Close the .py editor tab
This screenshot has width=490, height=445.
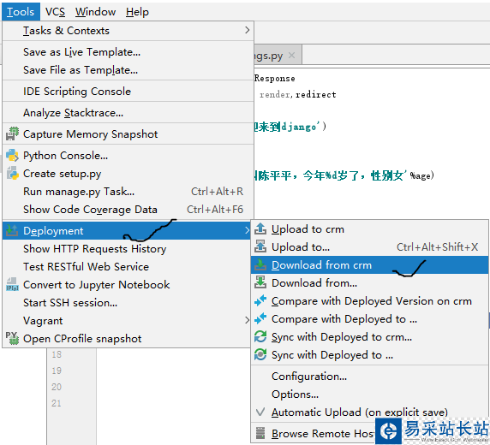(x=291, y=56)
